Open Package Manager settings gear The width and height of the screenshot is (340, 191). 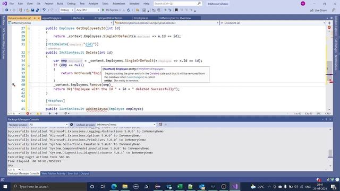(71, 125)
